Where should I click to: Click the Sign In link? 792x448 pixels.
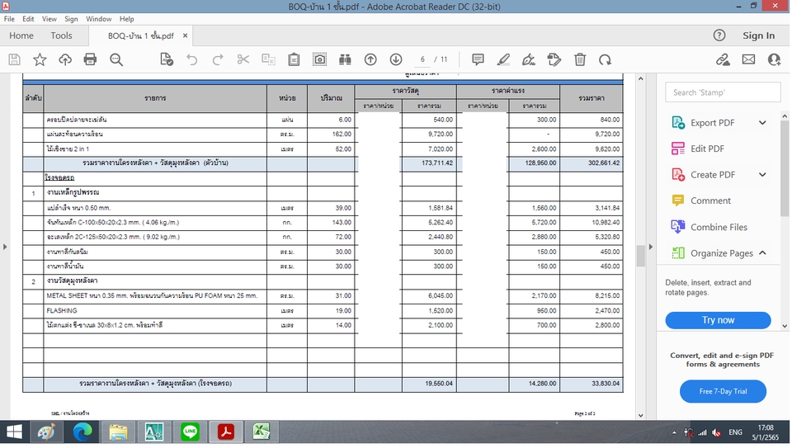click(758, 35)
